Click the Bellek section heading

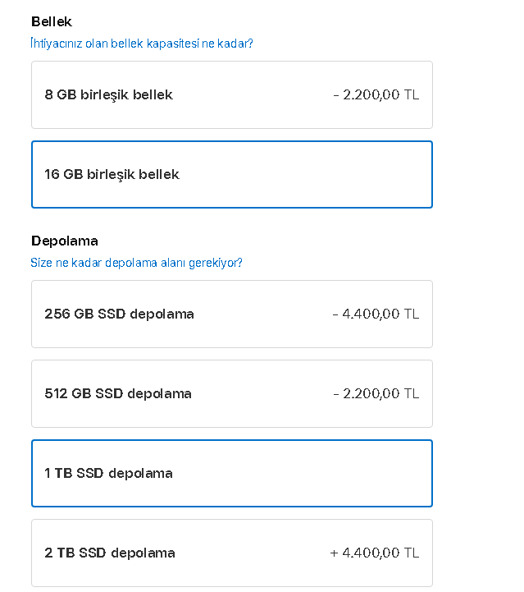[52, 21]
